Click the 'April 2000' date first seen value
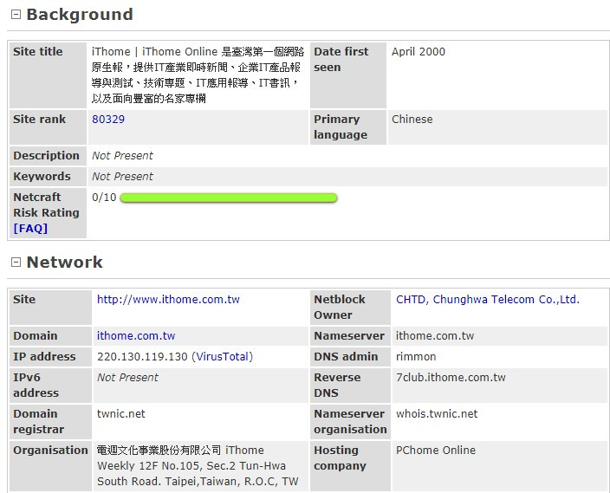Viewport: 610px width, 493px height. pos(419,52)
